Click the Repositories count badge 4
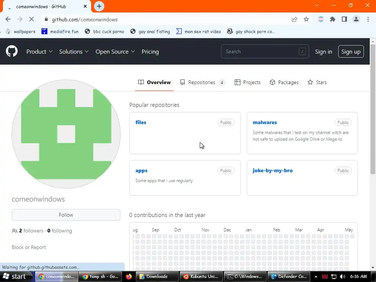 222,82
